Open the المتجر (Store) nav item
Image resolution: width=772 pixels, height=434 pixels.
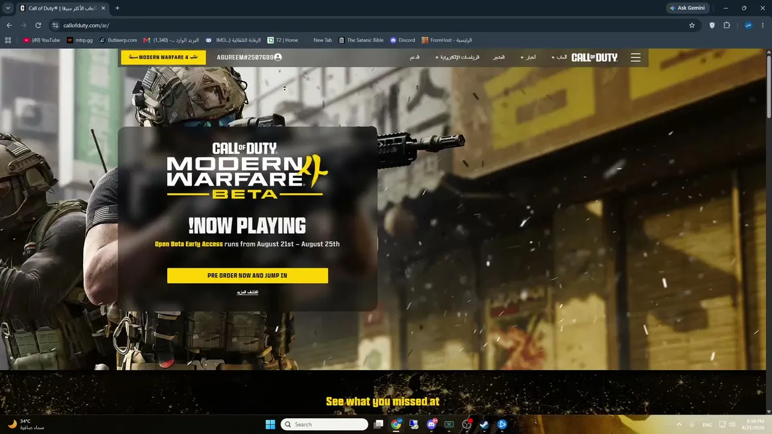(x=499, y=57)
